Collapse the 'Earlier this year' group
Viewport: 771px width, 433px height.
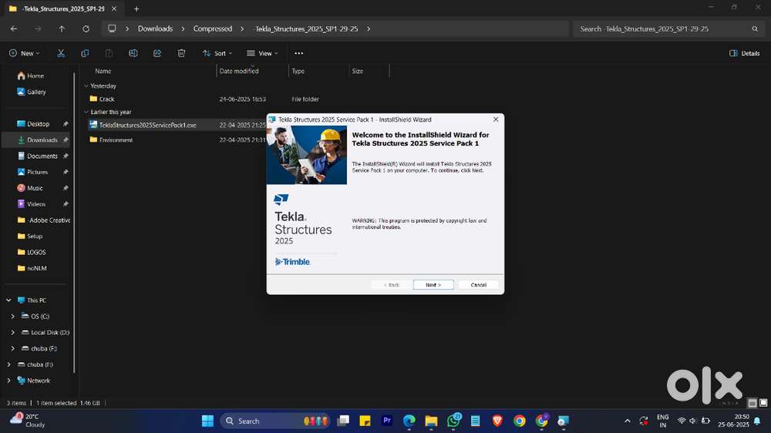point(86,112)
